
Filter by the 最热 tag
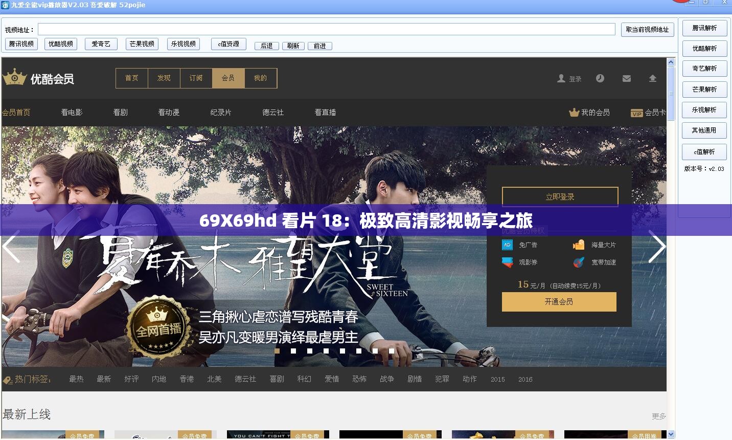pos(76,379)
